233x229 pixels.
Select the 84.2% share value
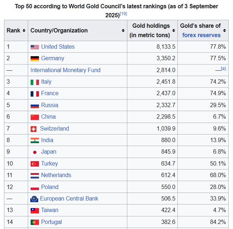[x=218, y=222]
